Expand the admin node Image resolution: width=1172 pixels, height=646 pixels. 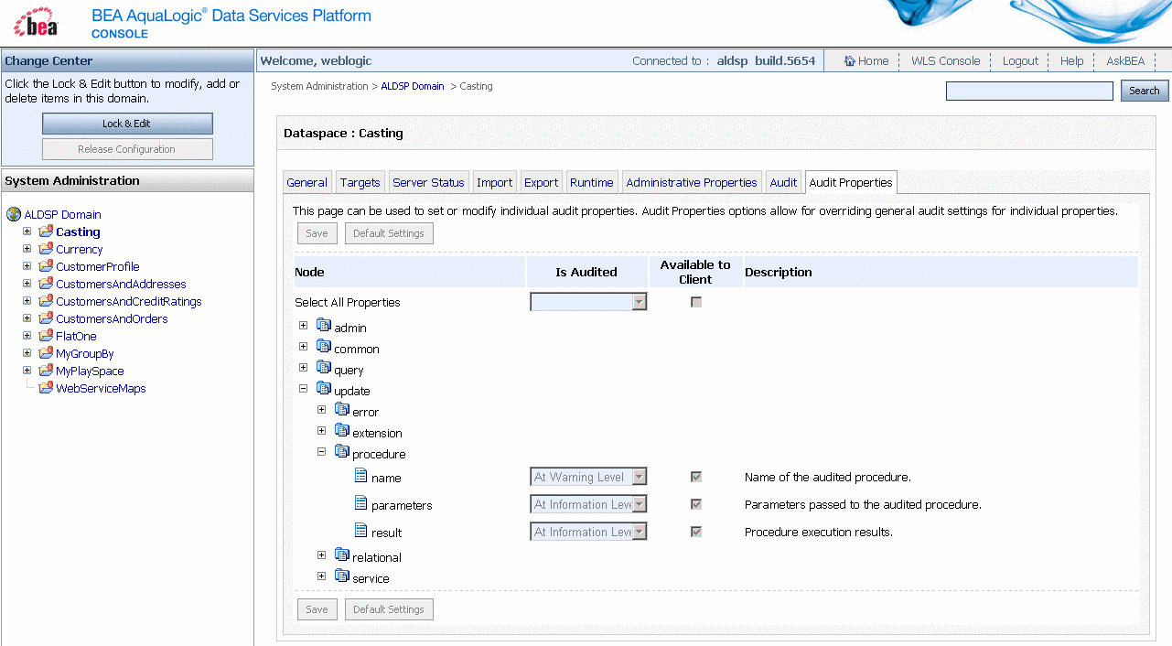coord(304,325)
